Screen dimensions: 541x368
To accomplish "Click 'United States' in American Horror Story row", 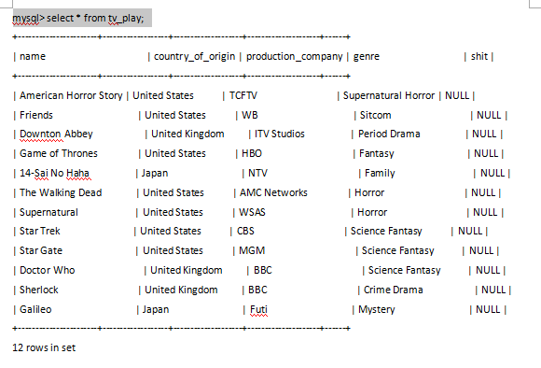I will coord(163,95).
